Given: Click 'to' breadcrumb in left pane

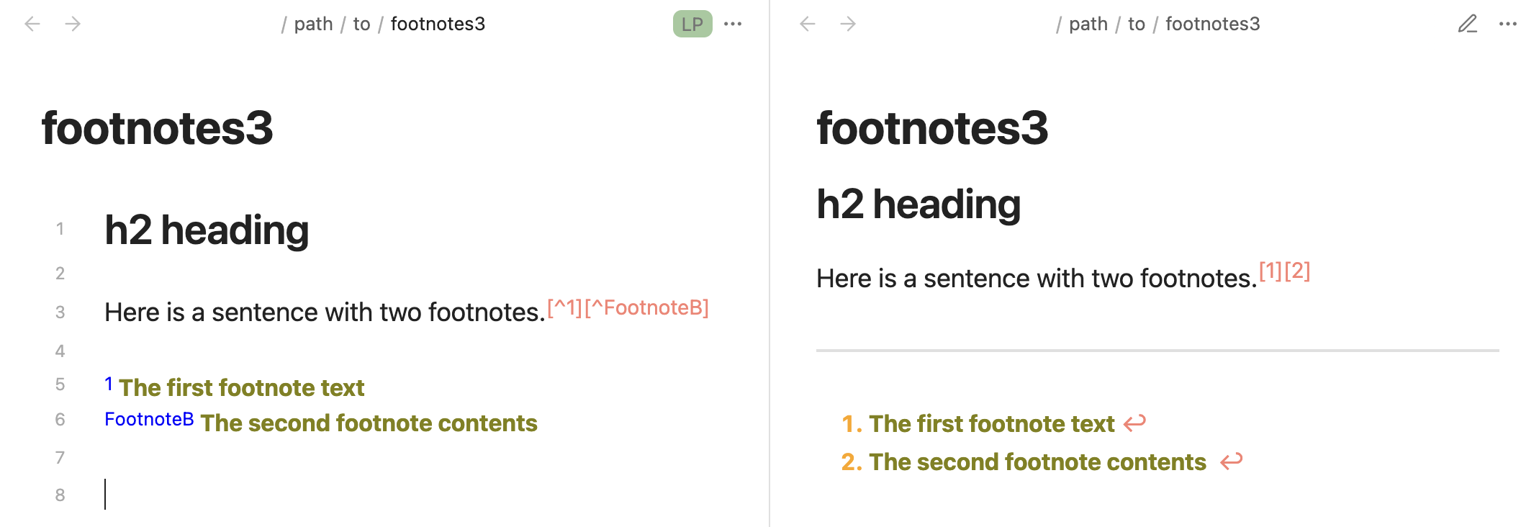Looking at the screenshot, I should (x=361, y=24).
